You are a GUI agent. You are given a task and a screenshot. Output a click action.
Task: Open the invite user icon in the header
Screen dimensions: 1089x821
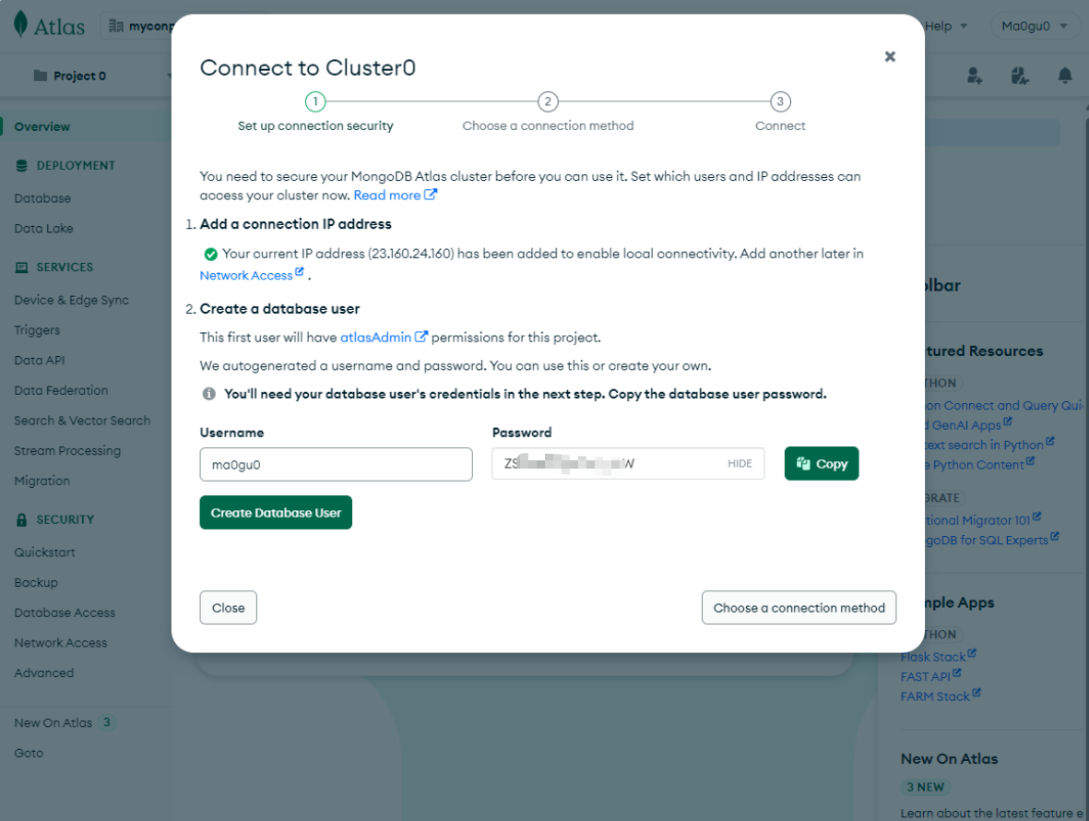[x=975, y=75]
